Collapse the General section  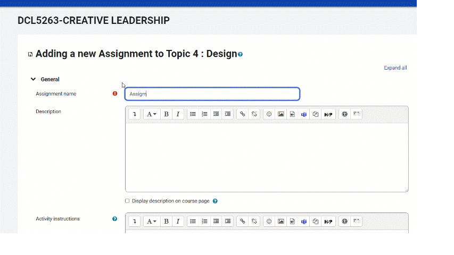coord(34,80)
